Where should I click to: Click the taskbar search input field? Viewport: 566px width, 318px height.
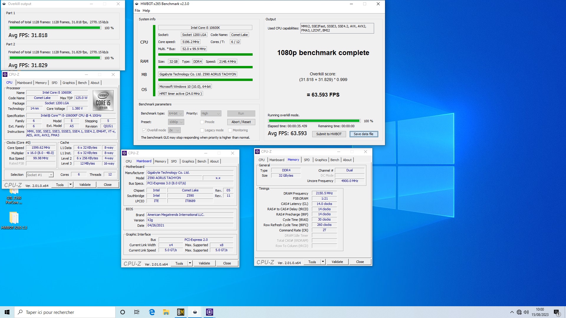(x=65, y=312)
